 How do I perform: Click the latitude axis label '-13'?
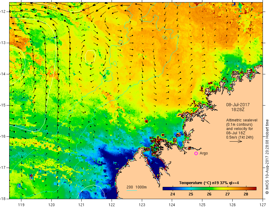[3, 43]
